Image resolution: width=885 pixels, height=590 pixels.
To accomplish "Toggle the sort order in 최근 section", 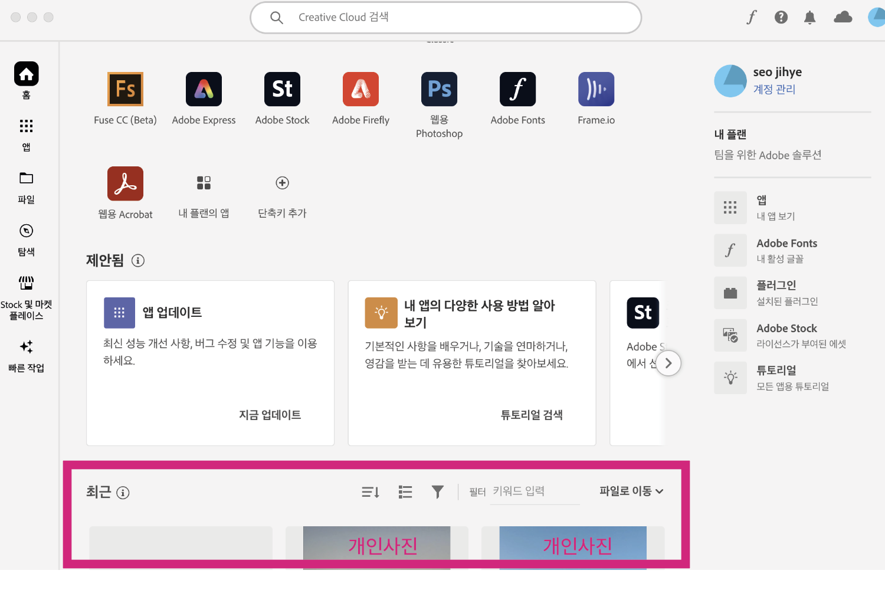I will [370, 491].
